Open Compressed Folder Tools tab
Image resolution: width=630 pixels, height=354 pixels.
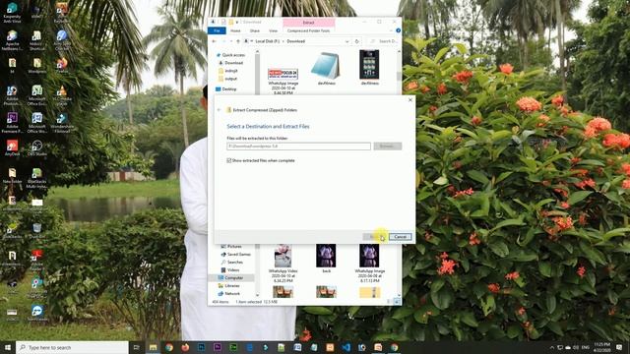pos(308,30)
